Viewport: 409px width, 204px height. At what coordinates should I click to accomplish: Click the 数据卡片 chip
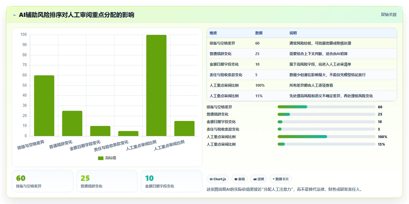click(x=281, y=179)
